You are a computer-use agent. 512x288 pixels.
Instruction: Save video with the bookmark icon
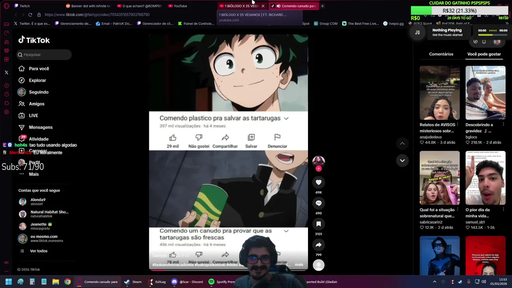pos(318,224)
